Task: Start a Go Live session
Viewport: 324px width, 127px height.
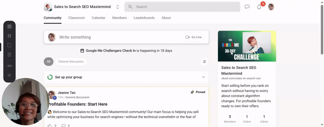Action: [194, 37]
